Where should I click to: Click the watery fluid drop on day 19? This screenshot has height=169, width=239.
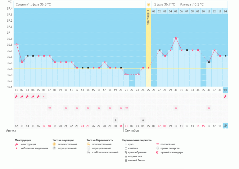pos(115,120)
